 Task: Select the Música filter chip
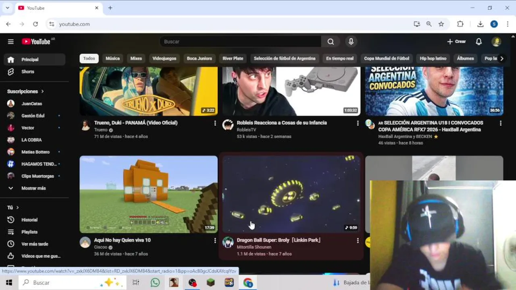coord(112,58)
